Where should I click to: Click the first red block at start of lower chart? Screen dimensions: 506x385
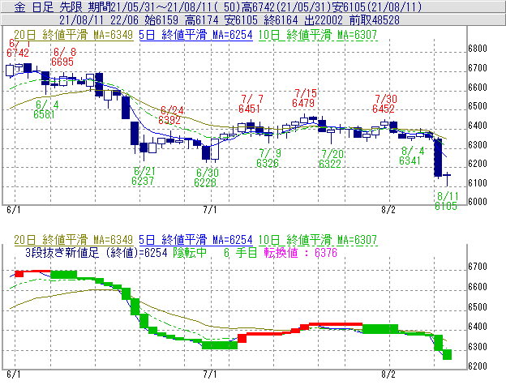(19, 274)
